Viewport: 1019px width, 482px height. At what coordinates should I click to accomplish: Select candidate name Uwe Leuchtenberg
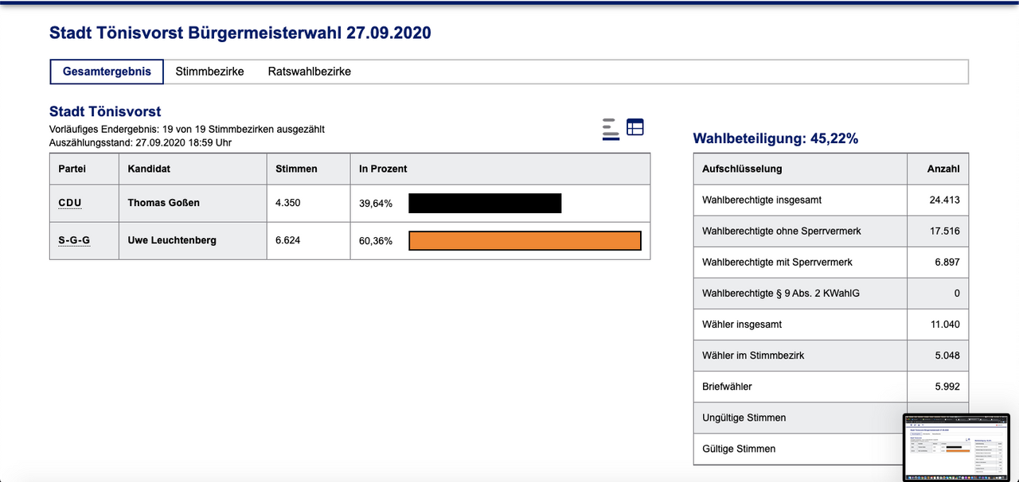(172, 240)
